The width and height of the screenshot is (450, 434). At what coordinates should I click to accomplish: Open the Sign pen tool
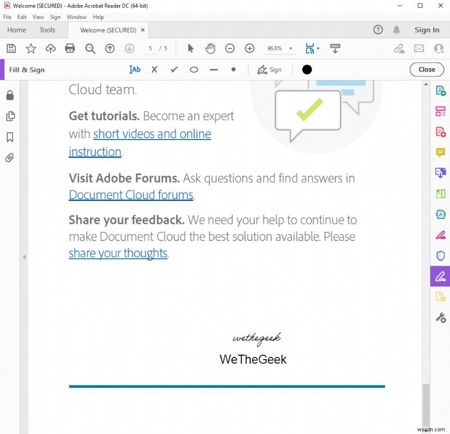pos(269,70)
